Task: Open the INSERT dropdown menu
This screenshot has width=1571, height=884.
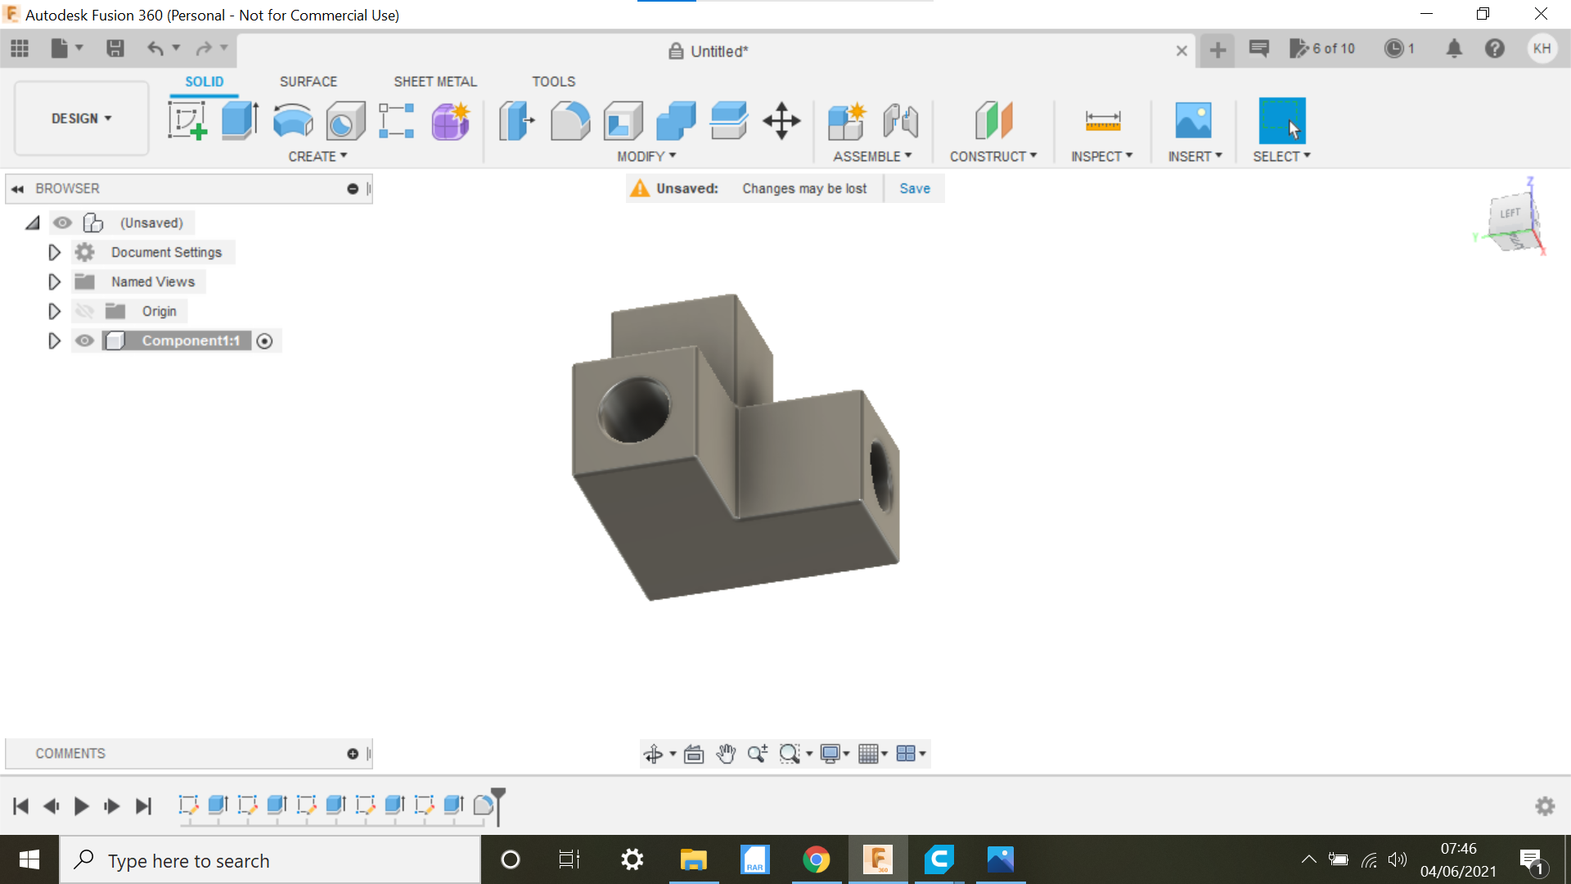Action: tap(1195, 156)
